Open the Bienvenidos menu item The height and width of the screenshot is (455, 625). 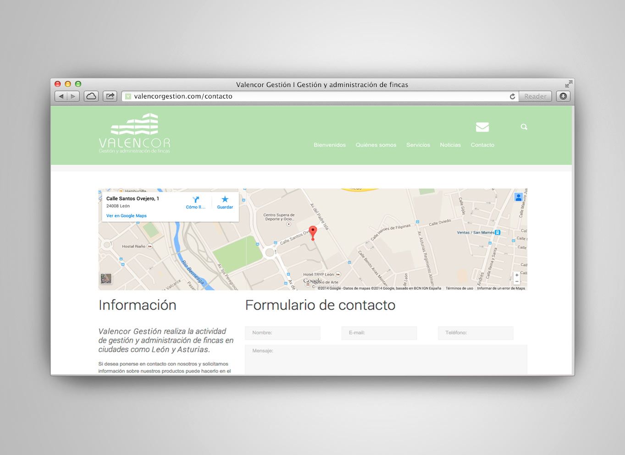(x=330, y=145)
